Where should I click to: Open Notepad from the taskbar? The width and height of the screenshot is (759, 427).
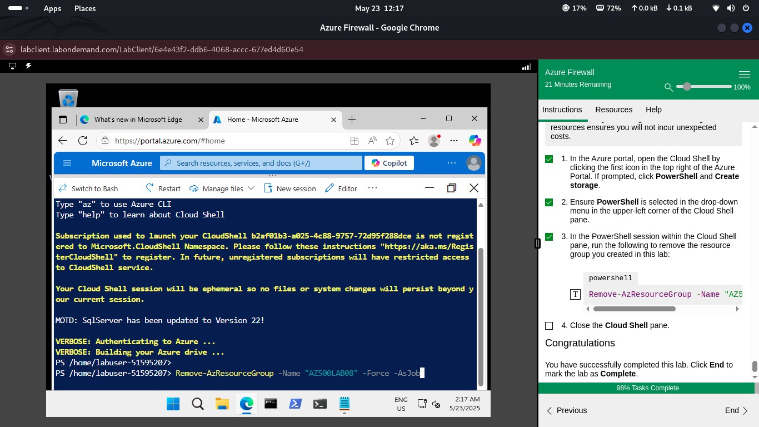click(x=344, y=404)
